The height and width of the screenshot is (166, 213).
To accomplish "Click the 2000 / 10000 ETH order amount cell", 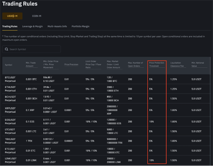I will click(x=112, y=89).
